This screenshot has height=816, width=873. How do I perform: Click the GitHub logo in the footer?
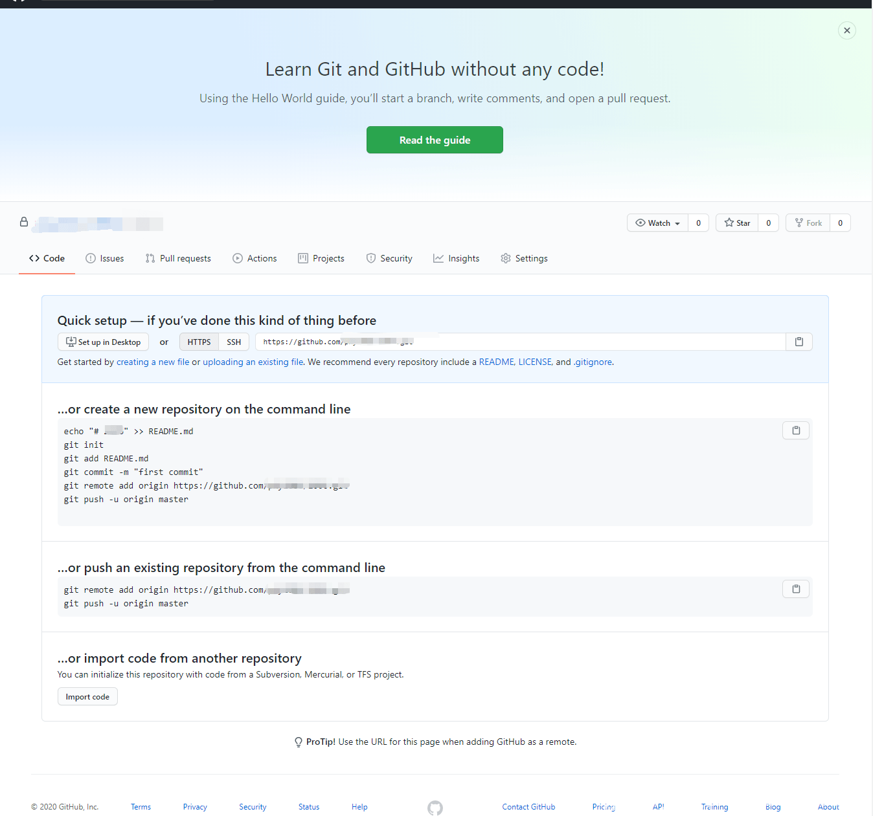[x=435, y=808]
